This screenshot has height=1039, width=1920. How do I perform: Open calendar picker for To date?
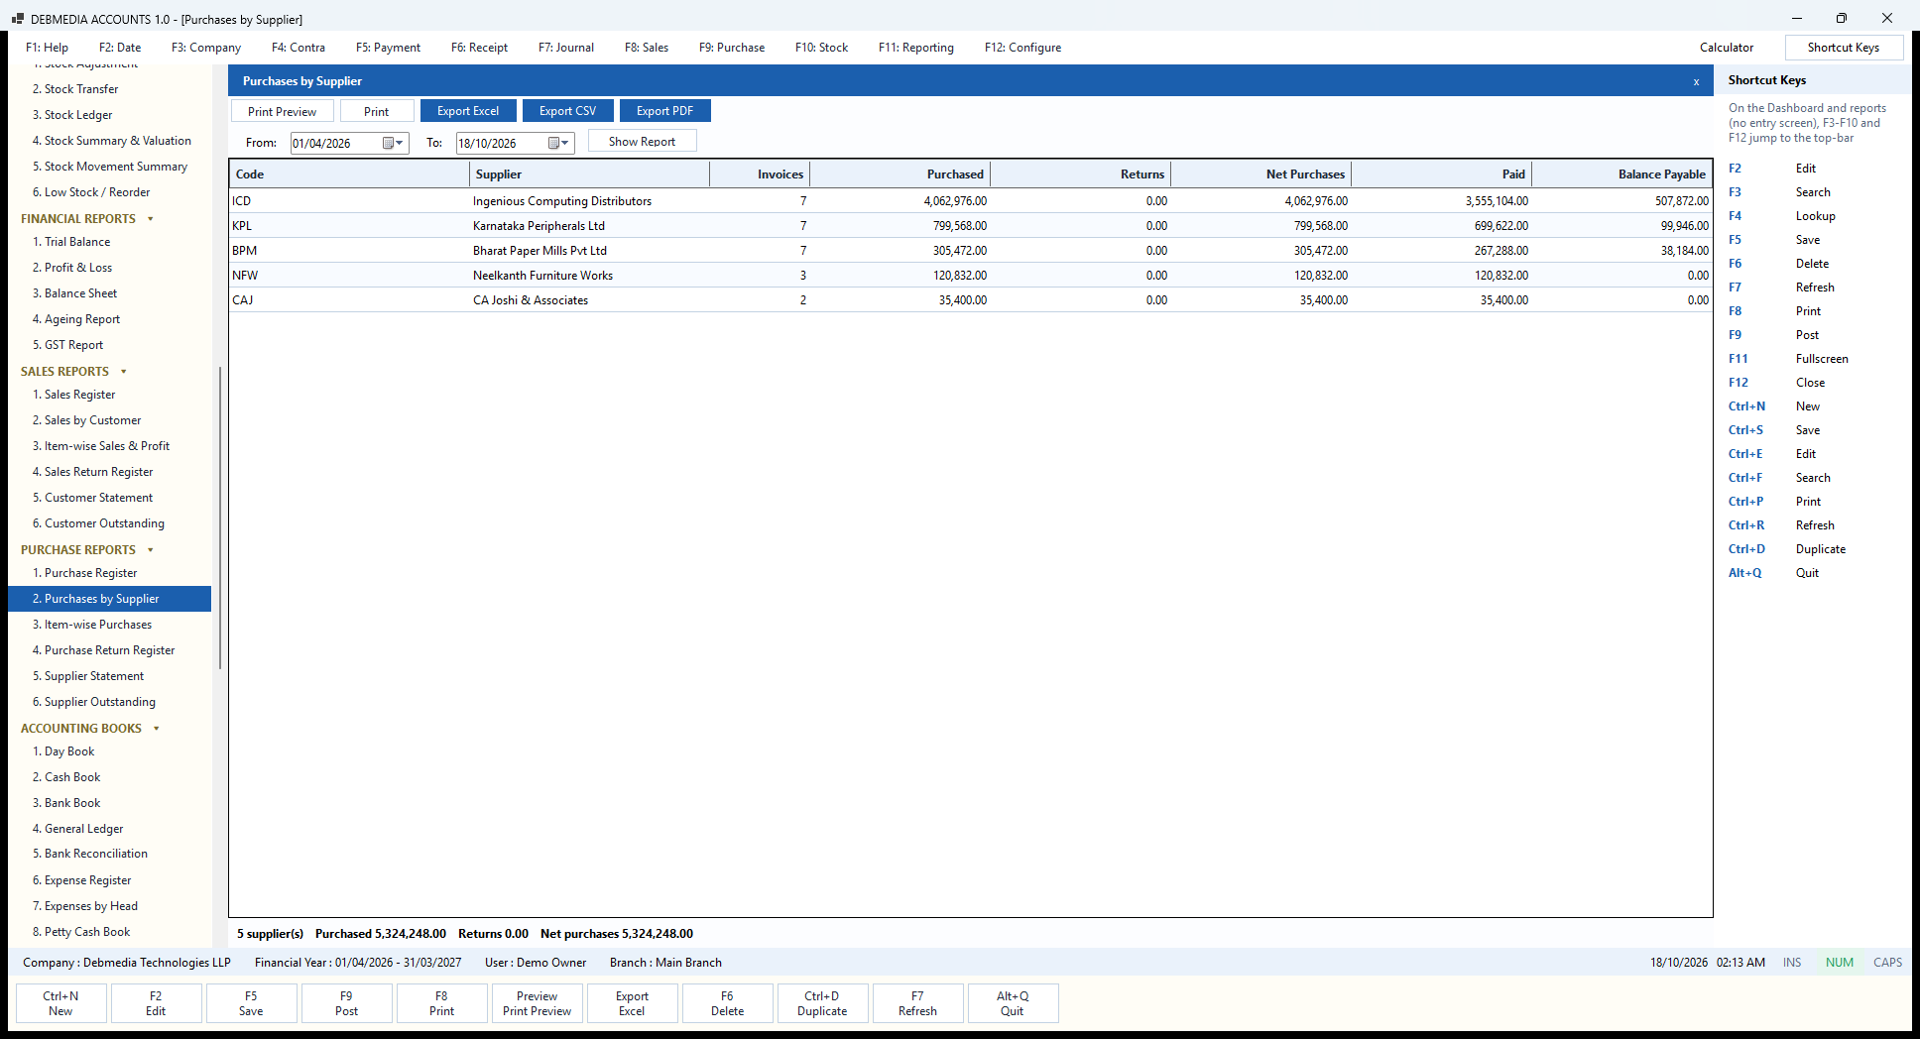click(x=553, y=143)
